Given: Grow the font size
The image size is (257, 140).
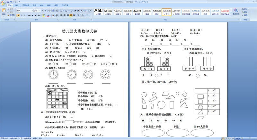Looking at the screenshot, I should (43, 11).
